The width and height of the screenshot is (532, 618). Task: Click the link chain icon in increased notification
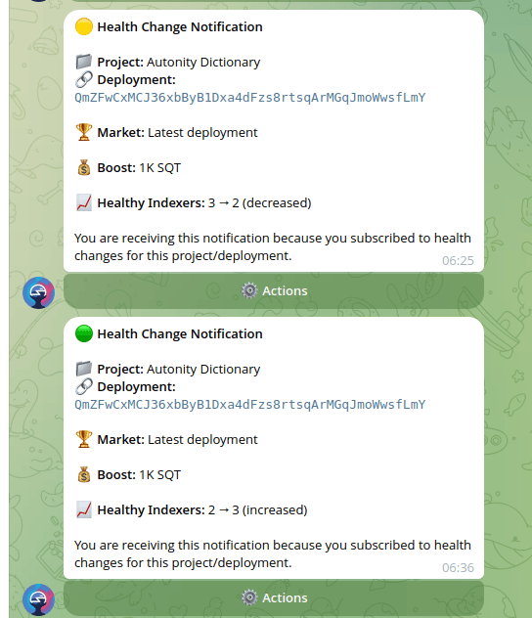pyautogui.click(x=83, y=386)
